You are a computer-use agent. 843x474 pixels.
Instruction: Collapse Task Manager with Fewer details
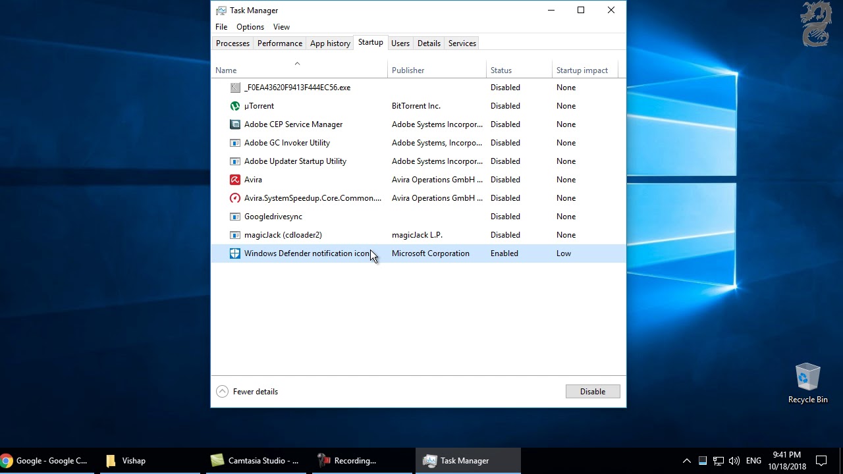[248, 392]
